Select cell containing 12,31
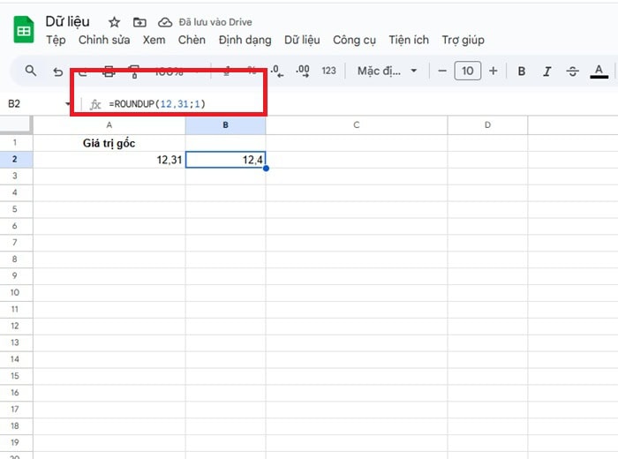Viewport: 618px width, 459px height. tap(109, 160)
